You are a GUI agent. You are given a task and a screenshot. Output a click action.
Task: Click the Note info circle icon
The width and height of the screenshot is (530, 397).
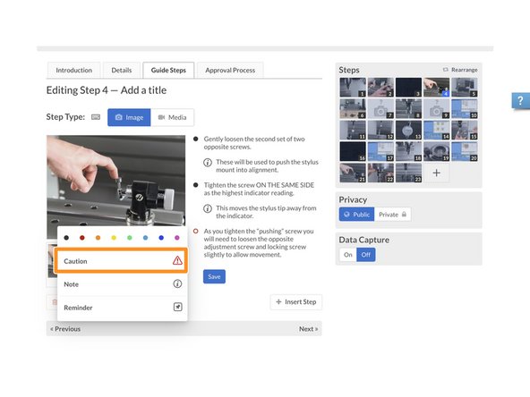coord(177,283)
